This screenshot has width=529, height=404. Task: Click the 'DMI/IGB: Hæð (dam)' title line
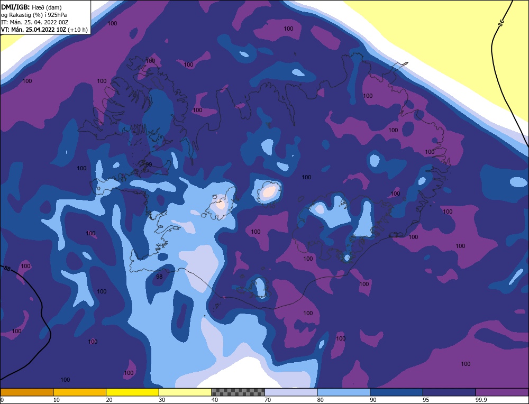point(31,7)
